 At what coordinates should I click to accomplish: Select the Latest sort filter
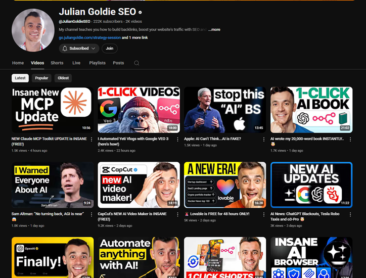coord(20,78)
